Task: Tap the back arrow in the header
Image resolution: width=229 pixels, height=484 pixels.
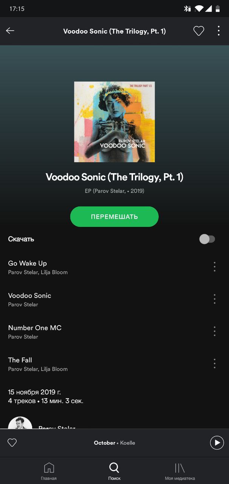Action: point(10,31)
